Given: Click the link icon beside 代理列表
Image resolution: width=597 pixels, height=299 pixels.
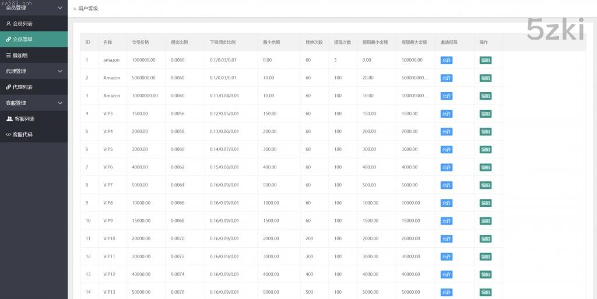Looking at the screenshot, I should 8,87.
